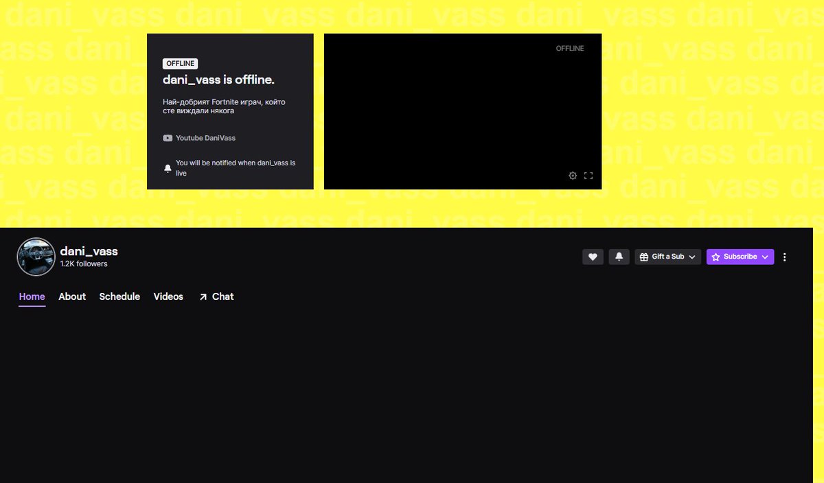Follow the channel with the heart button
The image size is (824, 483).
[593, 257]
